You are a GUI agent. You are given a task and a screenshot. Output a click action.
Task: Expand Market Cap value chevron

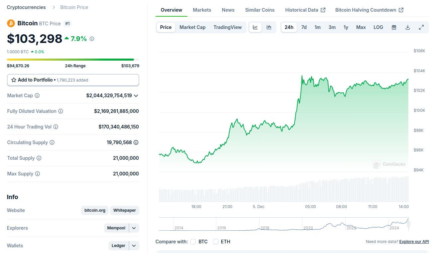tap(136, 96)
